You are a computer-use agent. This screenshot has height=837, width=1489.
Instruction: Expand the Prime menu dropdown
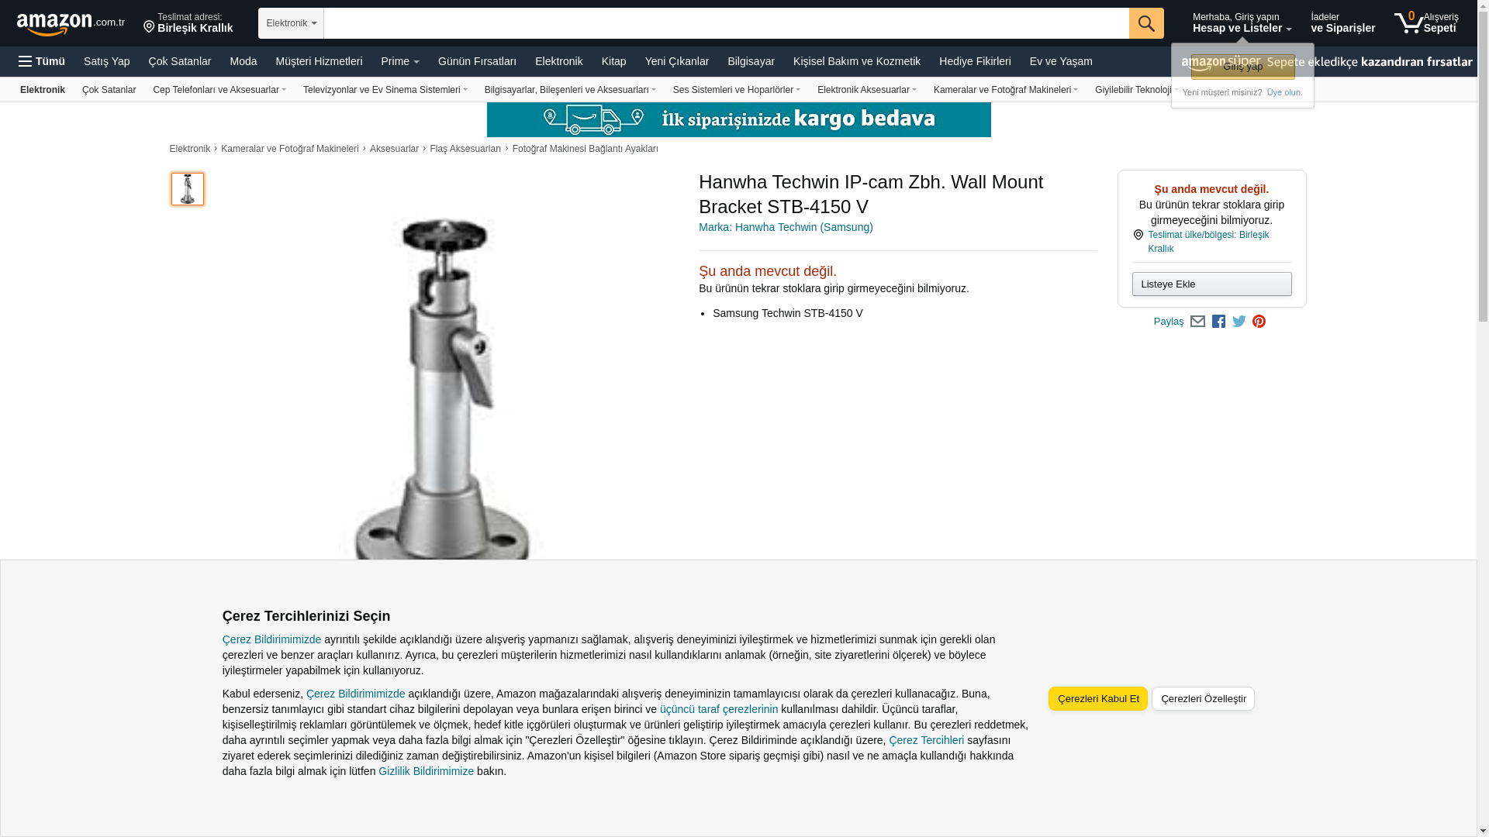(400, 61)
